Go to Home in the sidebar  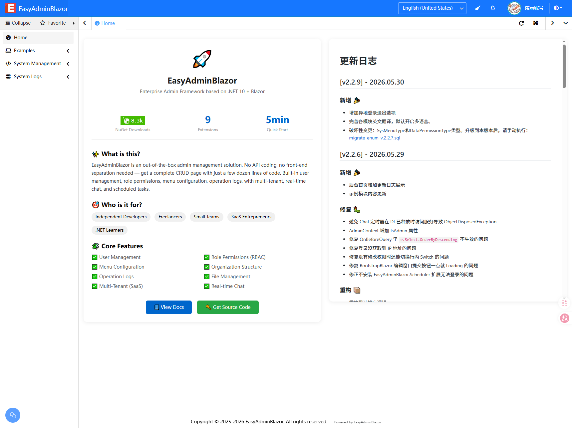point(38,38)
